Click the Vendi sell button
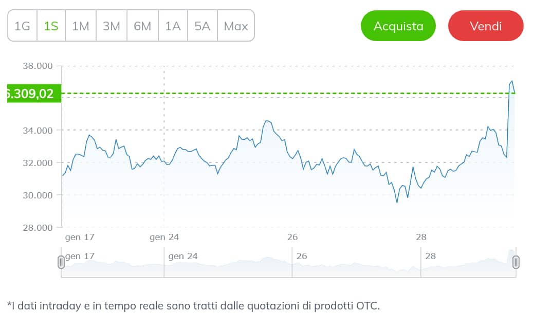The image size is (533, 329). (485, 26)
